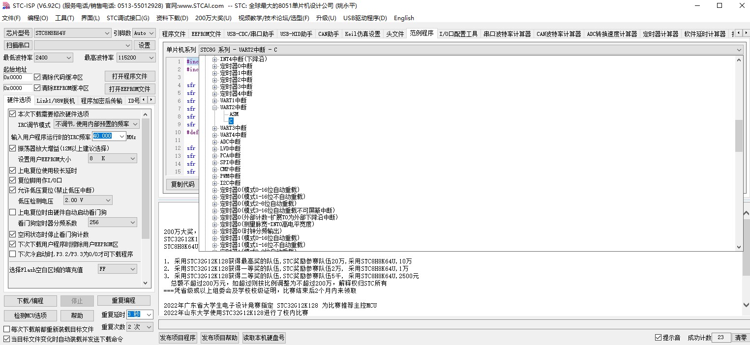Toggle 振荡器放大增益 checkbox
The width and height of the screenshot is (750, 345).
pos(13,148)
